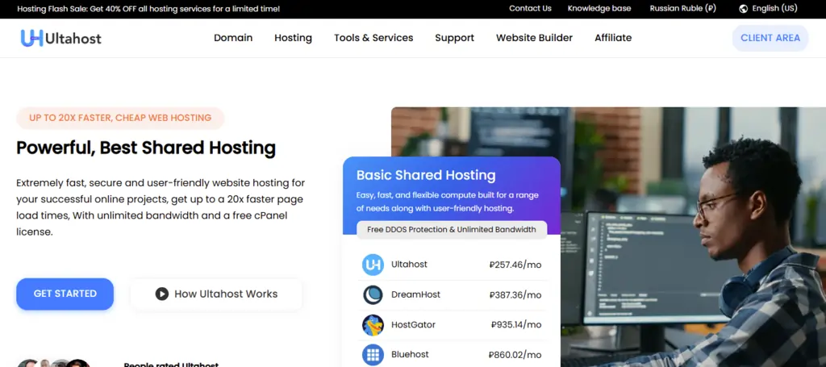Click the CLIENT AREA button
Image resolution: width=826 pixels, height=367 pixels.
[x=770, y=38]
